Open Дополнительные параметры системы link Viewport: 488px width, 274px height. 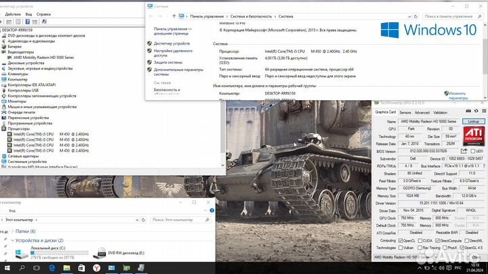[x=178, y=72]
